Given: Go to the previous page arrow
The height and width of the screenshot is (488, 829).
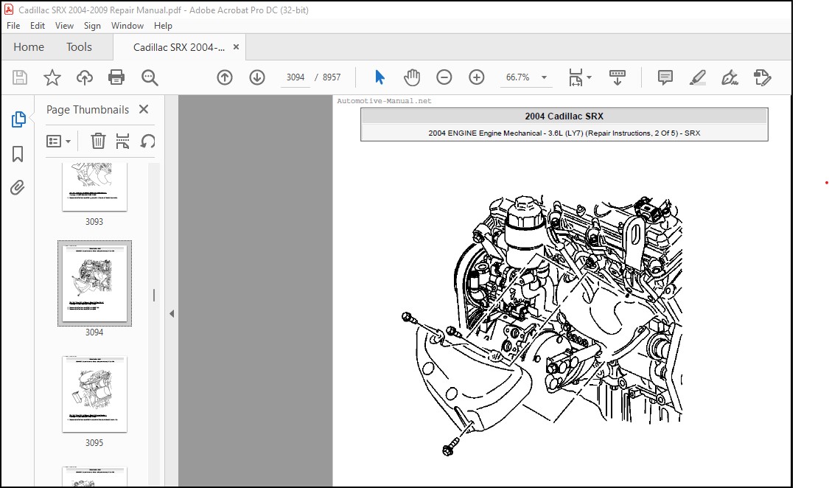Looking at the screenshot, I should point(225,77).
